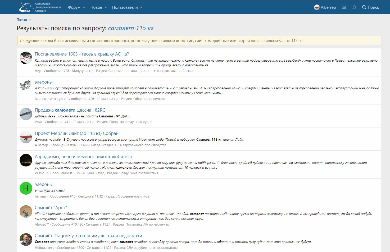390x252 pixels.
Task: Click the АЭА association logo
Action: (40, 7)
